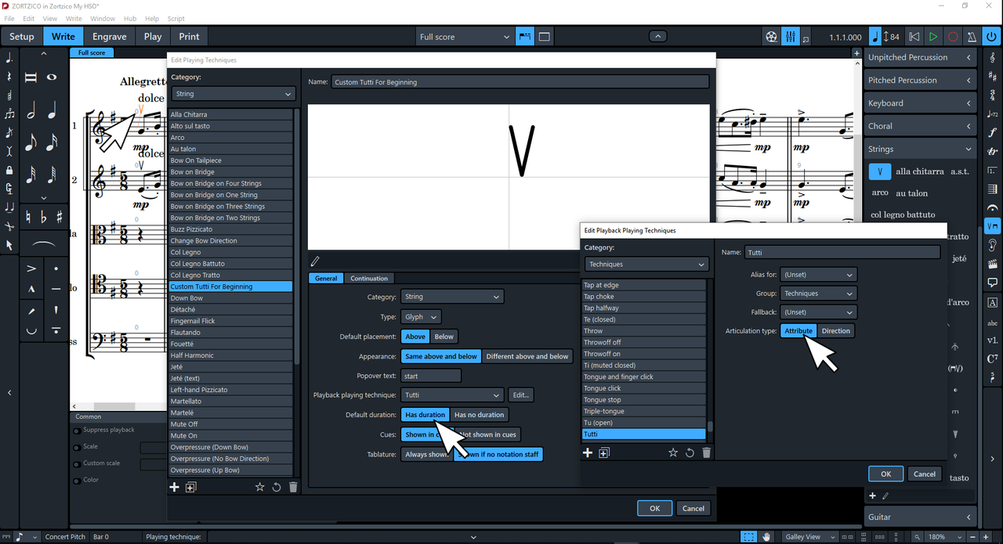This screenshot has height=544, width=1003.
Task: Select Below default placement
Action: tap(444, 337)
